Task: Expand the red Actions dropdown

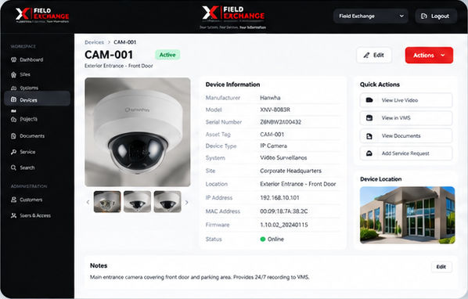Action: 429,56
